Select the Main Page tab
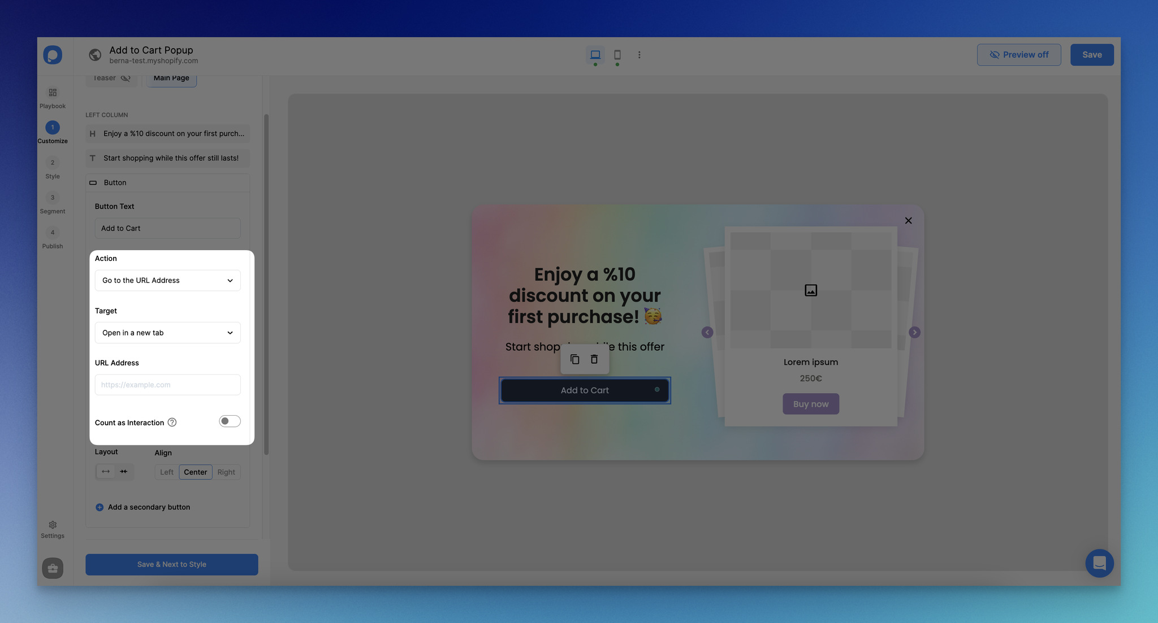 [x=171, y=77]
